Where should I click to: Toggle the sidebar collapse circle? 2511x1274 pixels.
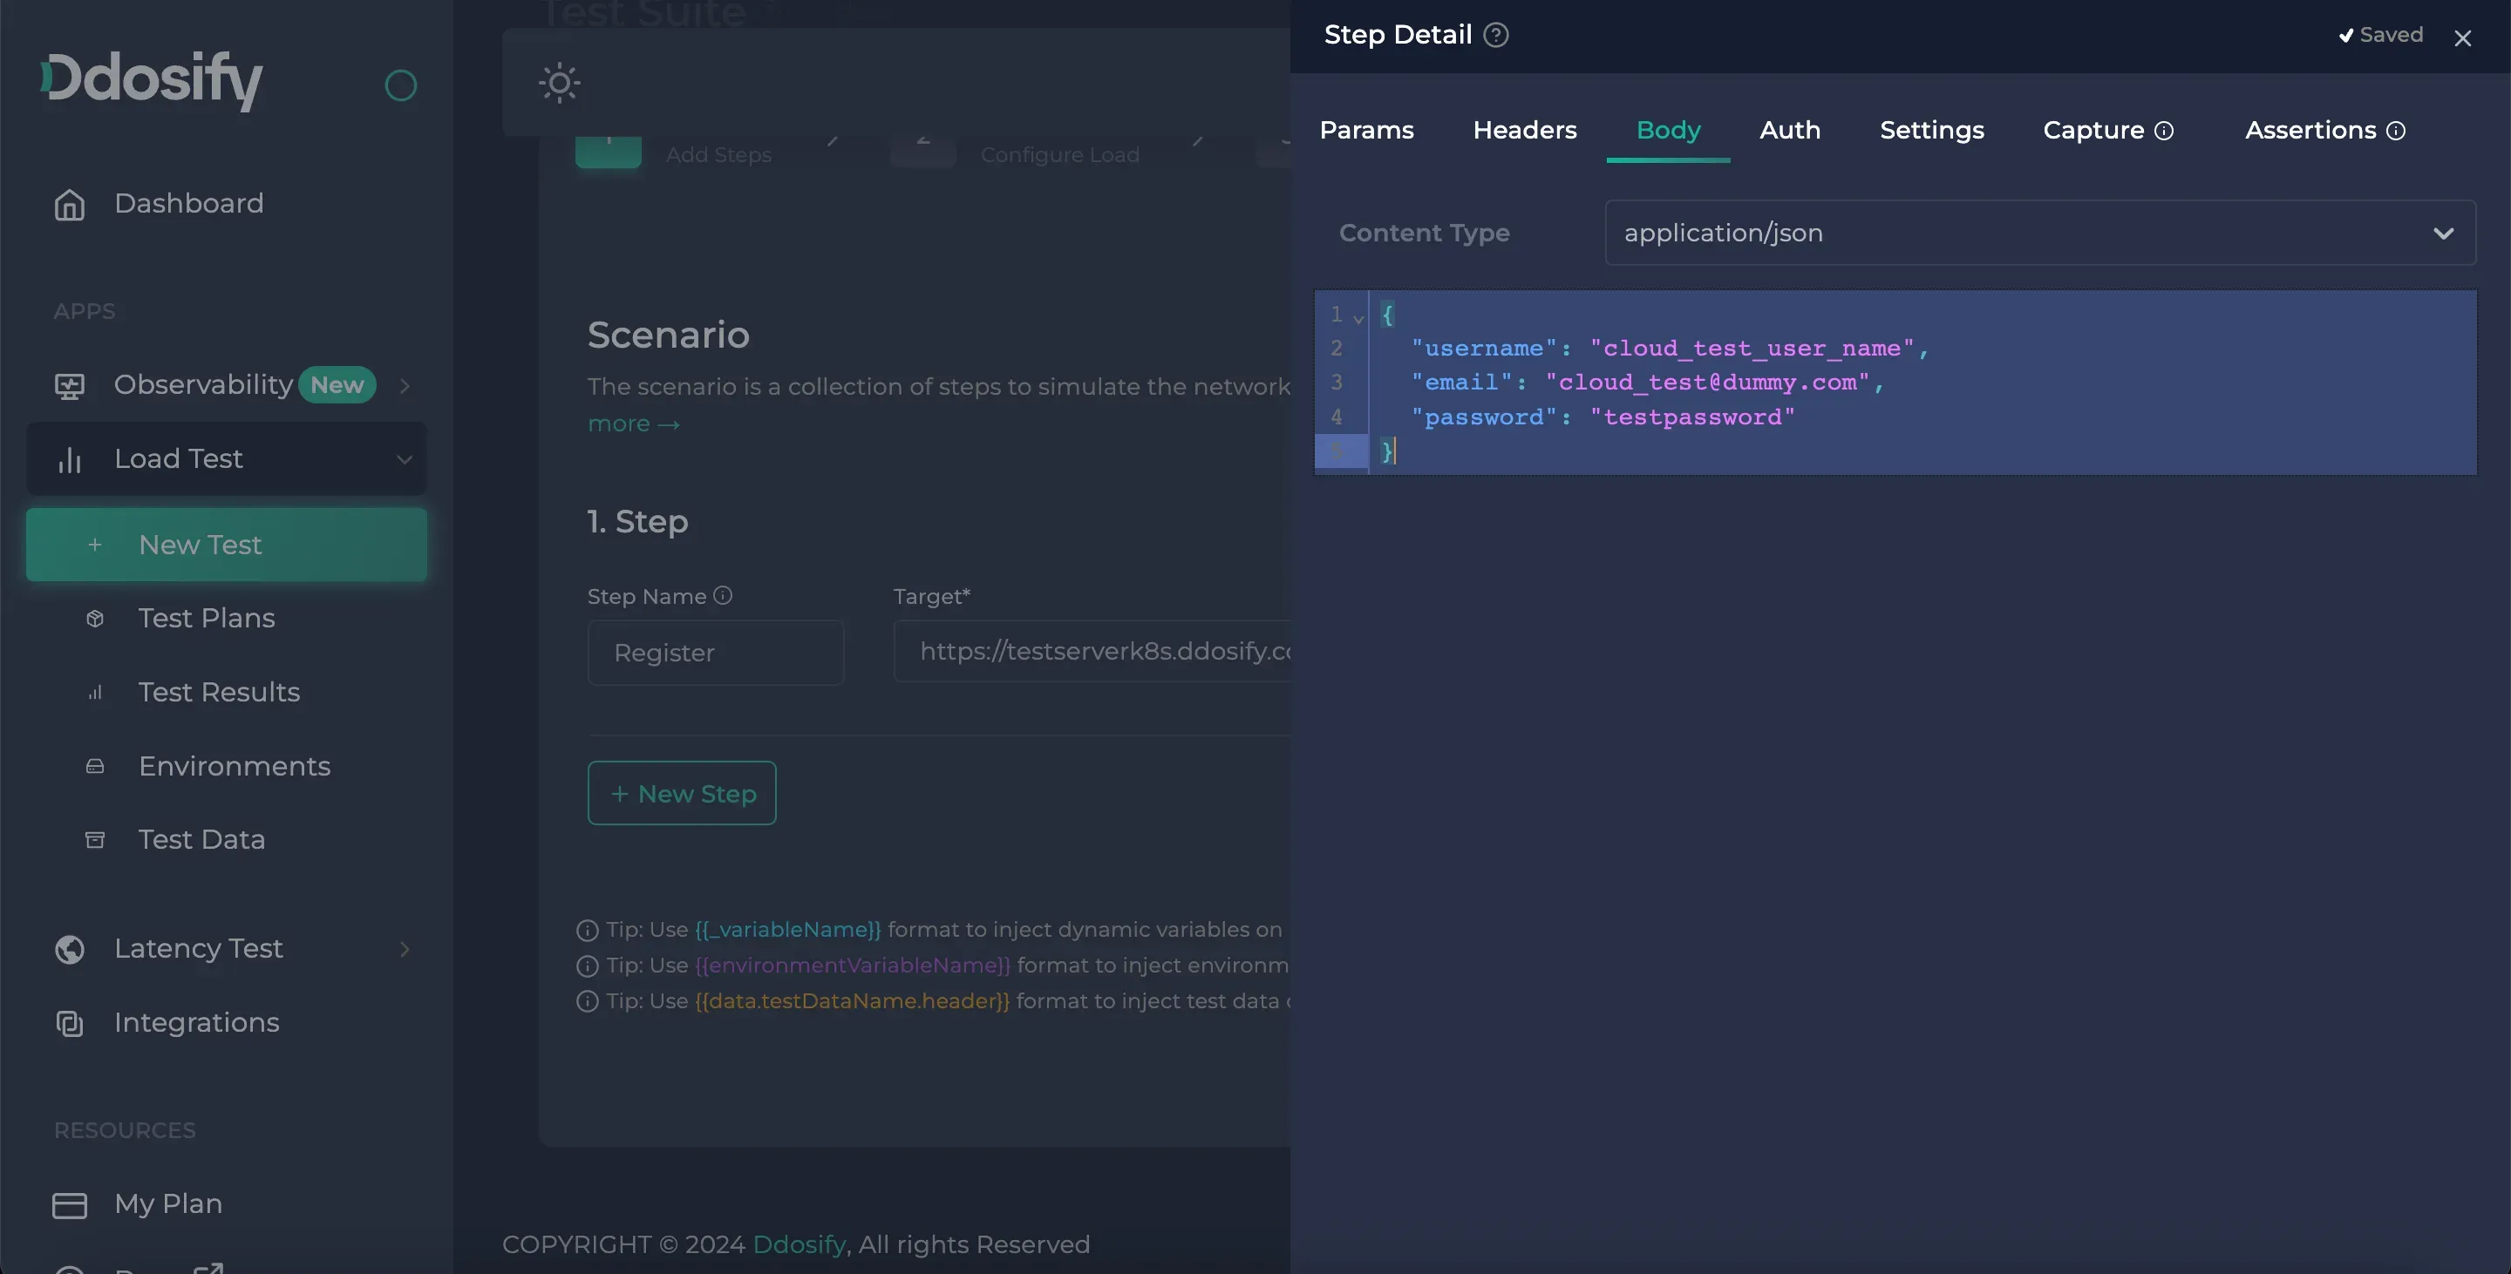tap(401, 85)
